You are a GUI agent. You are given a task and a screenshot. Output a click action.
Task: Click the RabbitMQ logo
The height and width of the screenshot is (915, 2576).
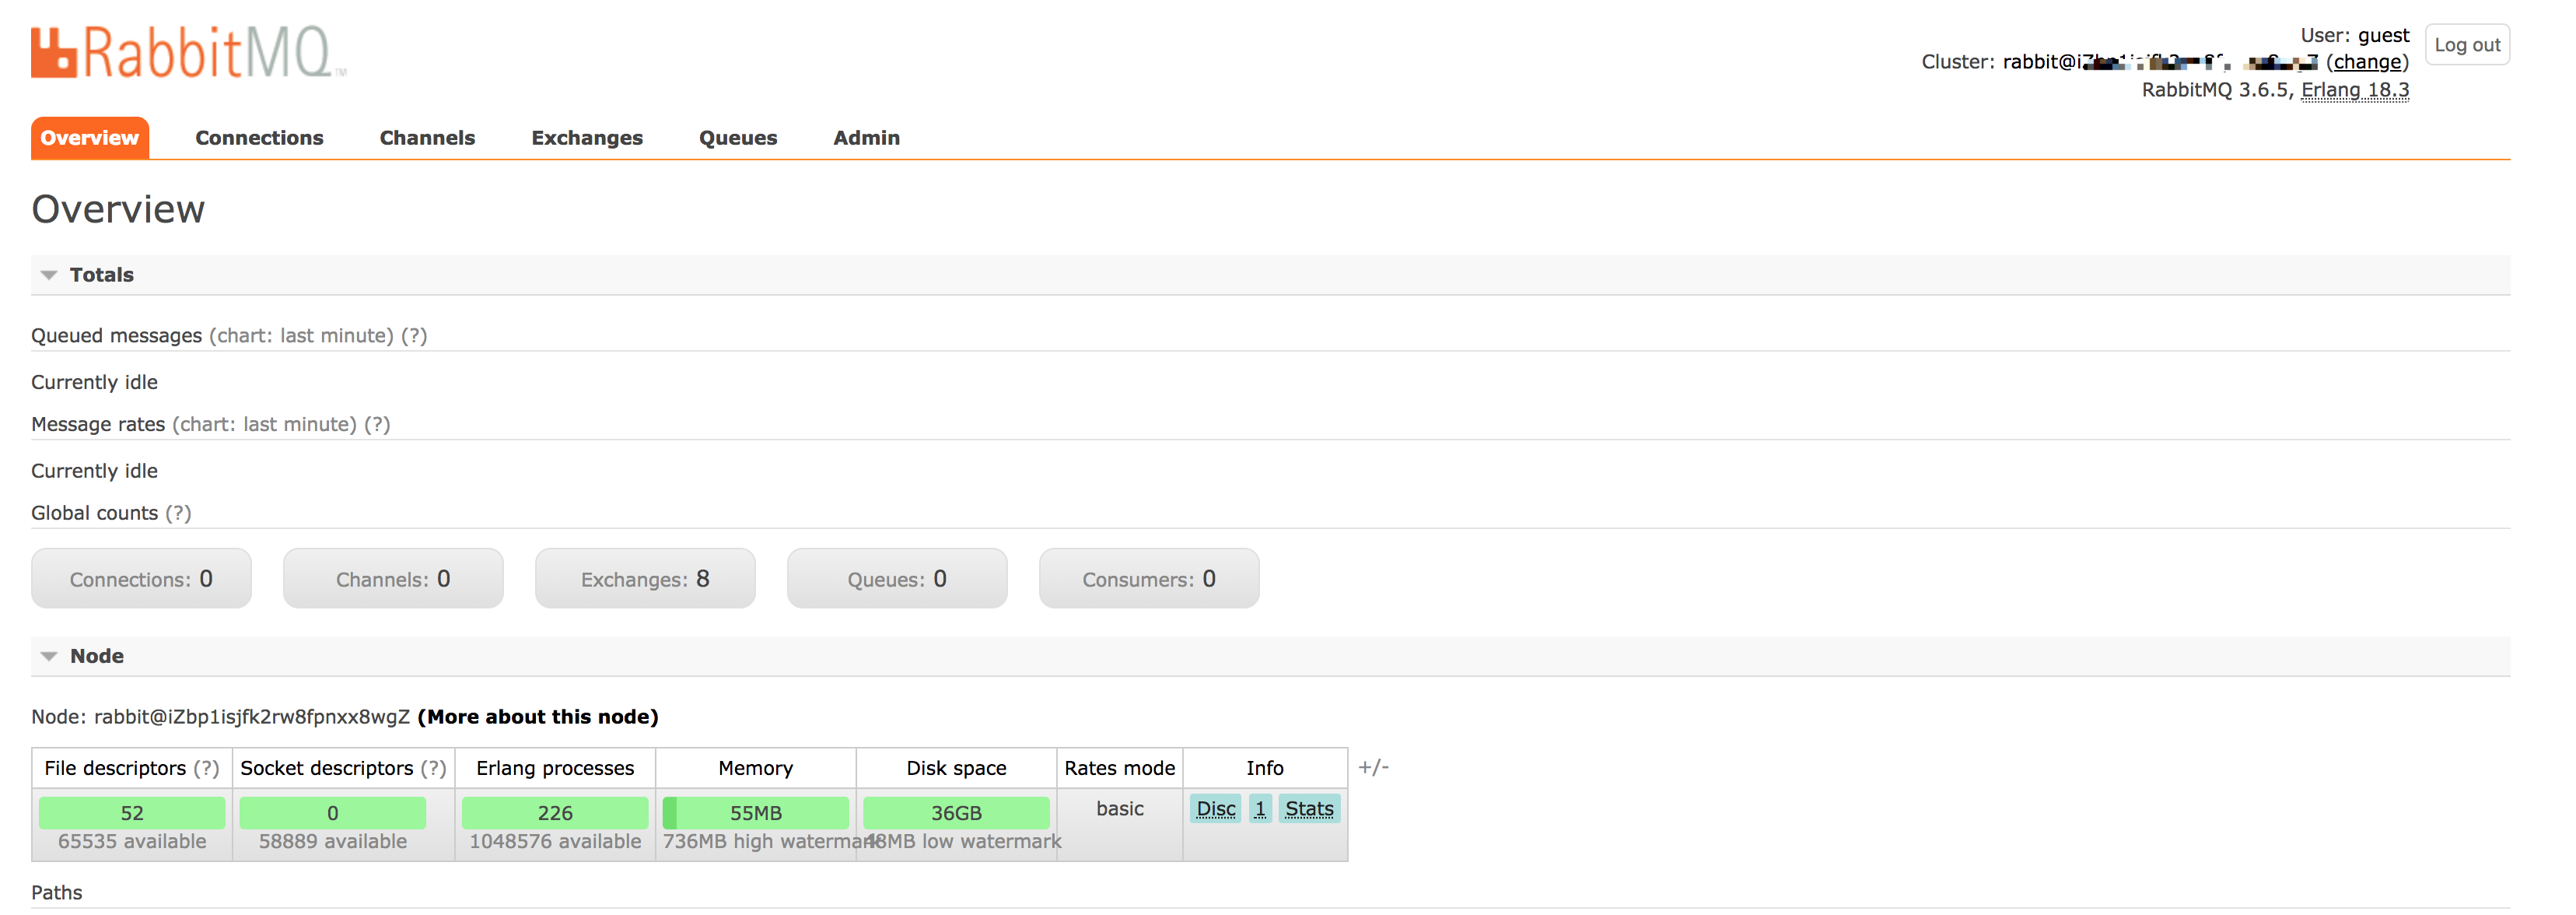point(188,52)
